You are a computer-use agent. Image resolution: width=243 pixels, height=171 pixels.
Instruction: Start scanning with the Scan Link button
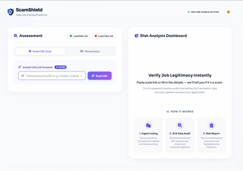tap(99, 76)
